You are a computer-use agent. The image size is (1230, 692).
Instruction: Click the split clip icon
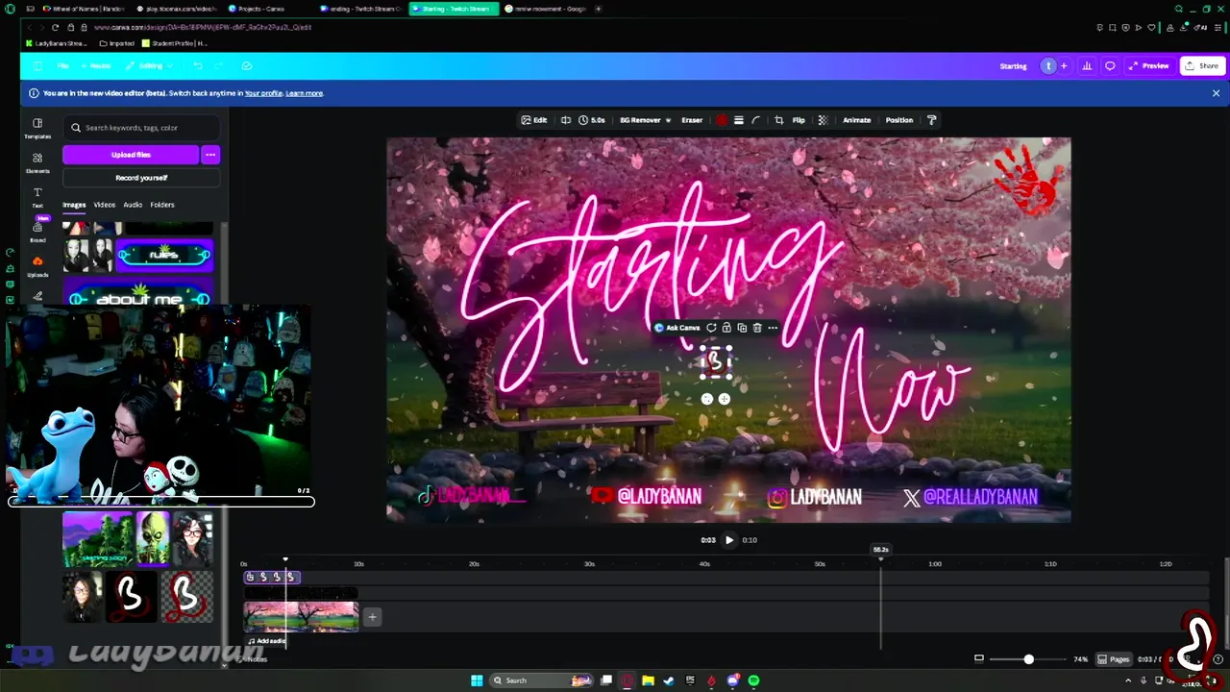tap(566, 120)
